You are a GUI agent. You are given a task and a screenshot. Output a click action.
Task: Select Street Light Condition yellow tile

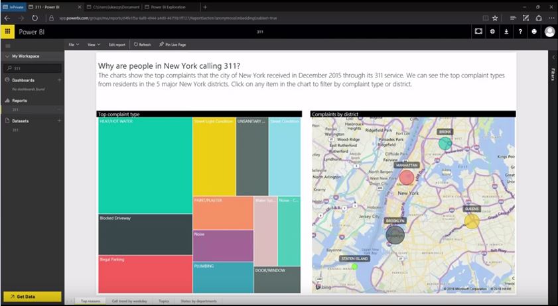pyautogui.click(x=214, y=156)
